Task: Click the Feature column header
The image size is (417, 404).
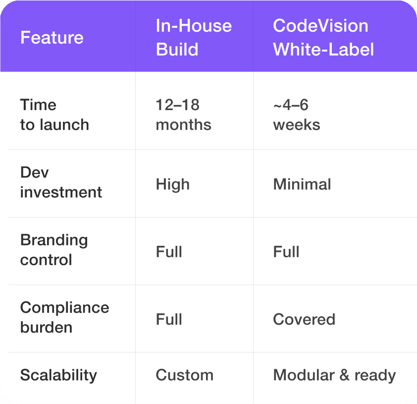Action: [52, 38]
